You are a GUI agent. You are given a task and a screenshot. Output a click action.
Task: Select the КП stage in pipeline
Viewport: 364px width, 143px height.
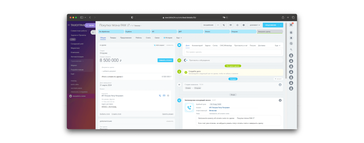coord(164,32)
